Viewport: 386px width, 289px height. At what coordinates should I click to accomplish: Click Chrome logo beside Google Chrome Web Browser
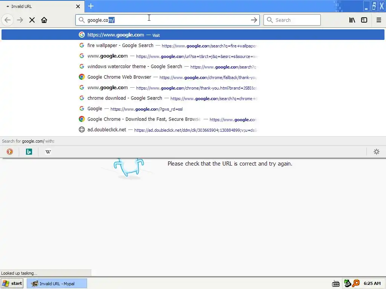coord(82,77)
